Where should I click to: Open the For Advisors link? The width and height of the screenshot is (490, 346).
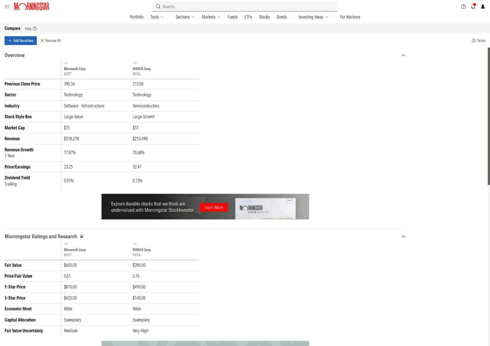click(350, 17)
